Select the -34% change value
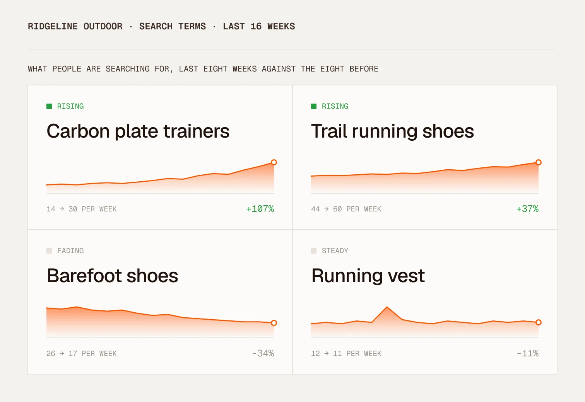 [x=263, y=353]
